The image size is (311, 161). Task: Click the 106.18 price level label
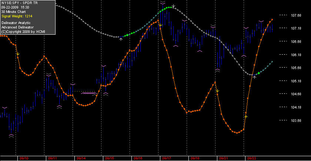(x=296, y=55)
